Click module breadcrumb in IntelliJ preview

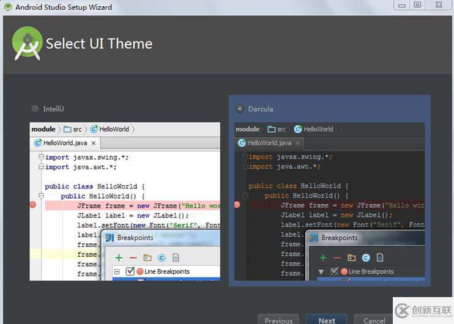[43, 129]
